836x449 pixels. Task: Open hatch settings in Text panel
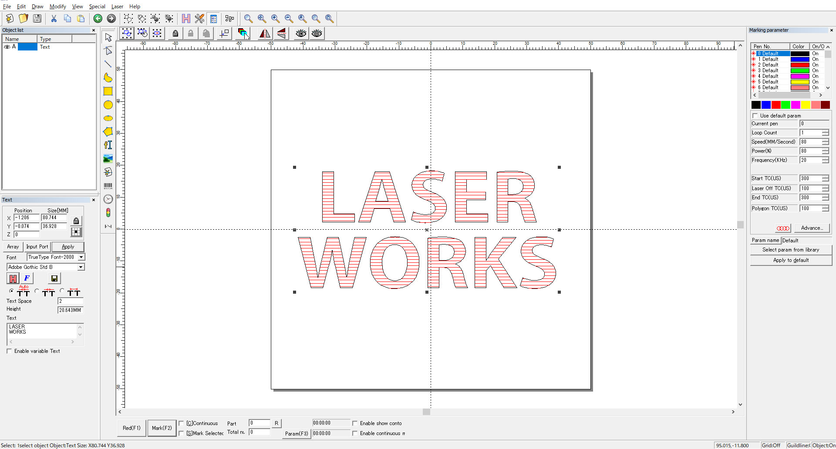click(x=13, y=278)
